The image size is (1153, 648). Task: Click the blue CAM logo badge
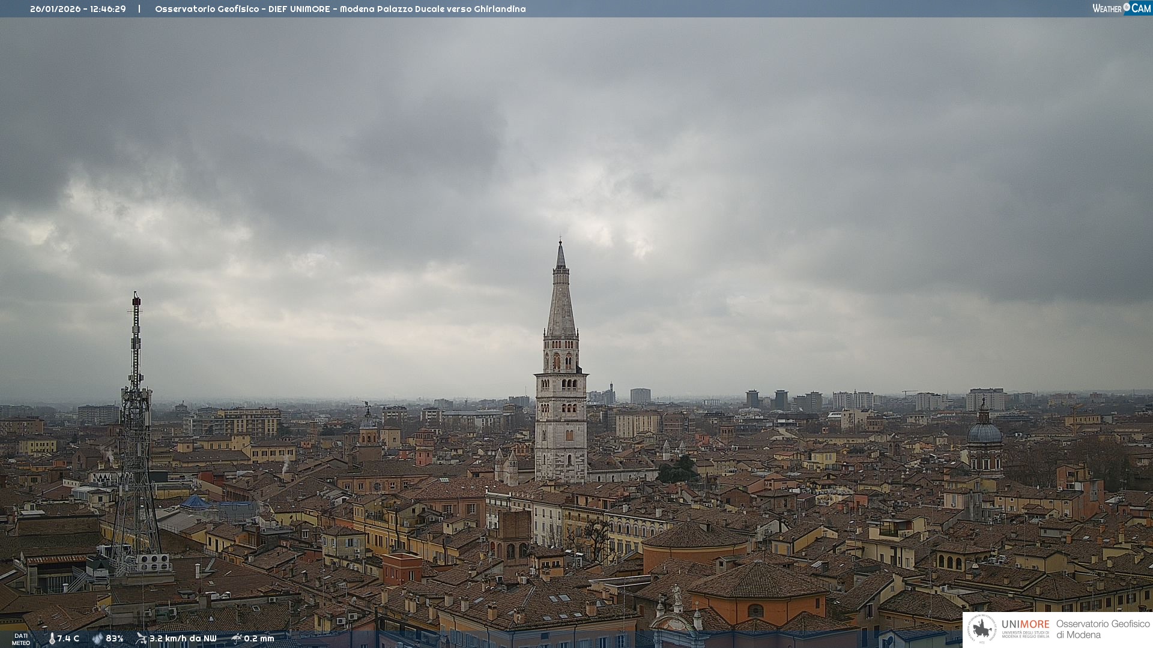(1140, 8)
